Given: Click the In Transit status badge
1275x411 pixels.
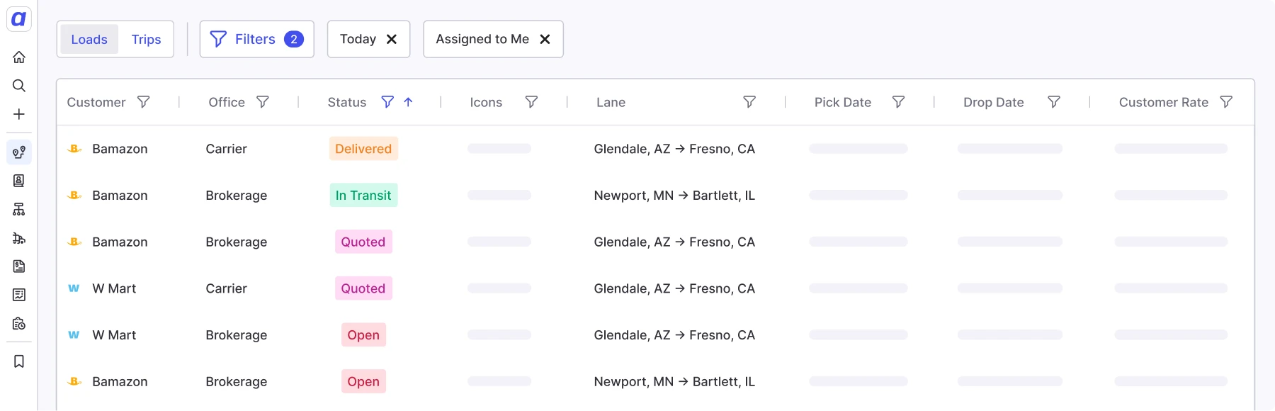Looking at the screenshot, I should 363,195.
